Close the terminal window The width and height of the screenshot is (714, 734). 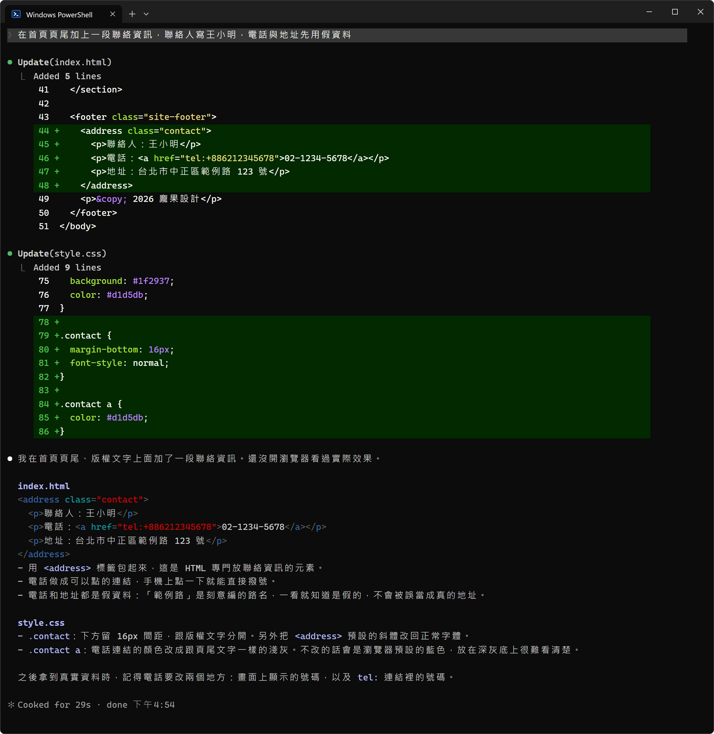701,12
